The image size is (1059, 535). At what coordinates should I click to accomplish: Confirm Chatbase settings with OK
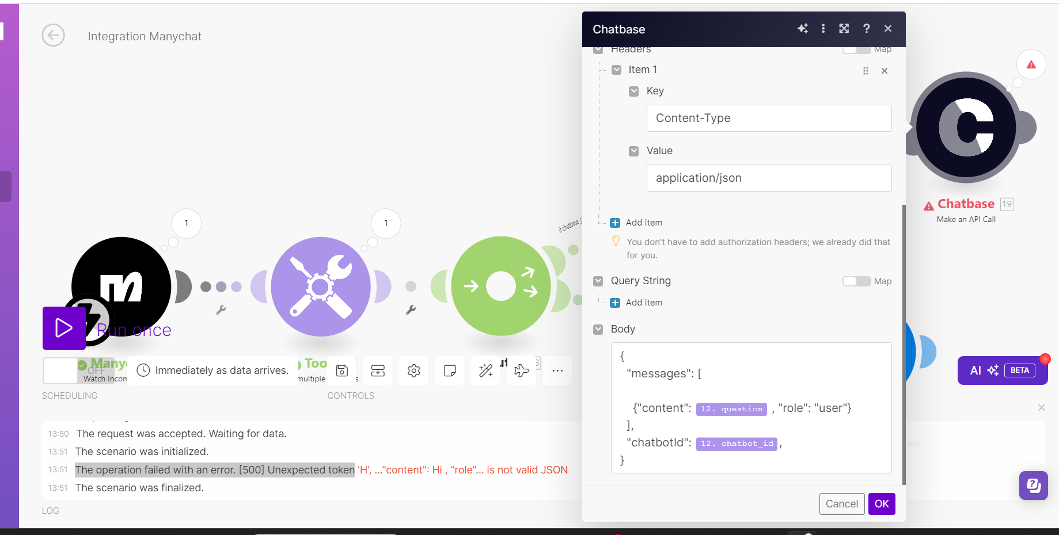click(x=882, y=504)
